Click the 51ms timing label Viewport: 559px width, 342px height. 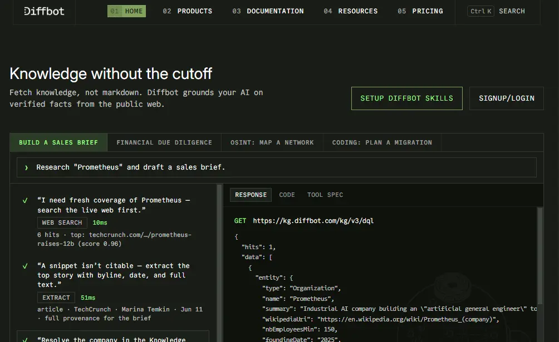point(88,298)
